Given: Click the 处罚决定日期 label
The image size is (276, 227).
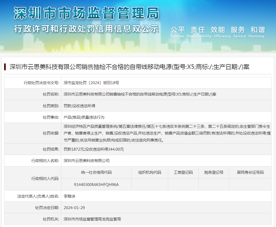Looking at the screenshot, I should [x=47, y=208].
